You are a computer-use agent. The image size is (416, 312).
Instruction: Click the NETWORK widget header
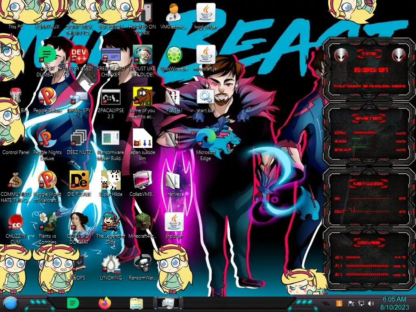pos(368,183)
